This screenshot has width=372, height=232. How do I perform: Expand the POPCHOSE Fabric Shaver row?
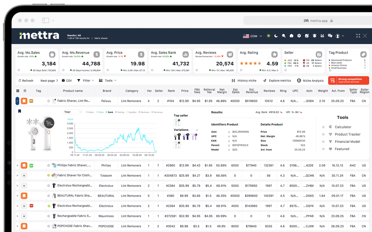pos(17,226)
